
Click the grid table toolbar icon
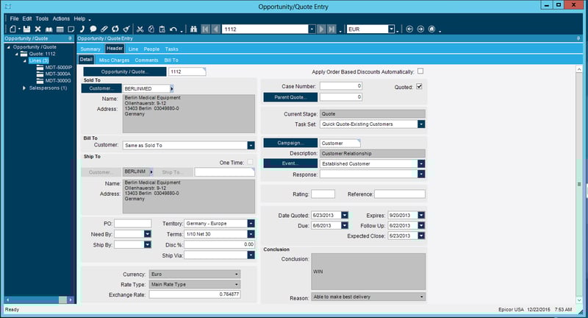coord(60,29)
